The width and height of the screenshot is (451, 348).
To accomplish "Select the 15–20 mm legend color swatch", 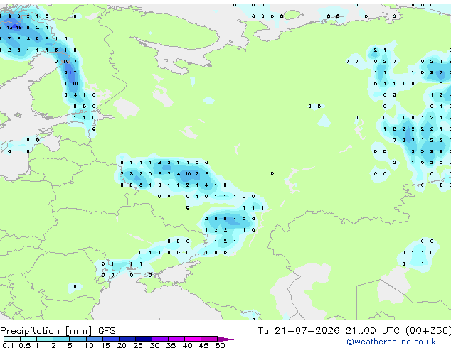I will coord(111,339).
